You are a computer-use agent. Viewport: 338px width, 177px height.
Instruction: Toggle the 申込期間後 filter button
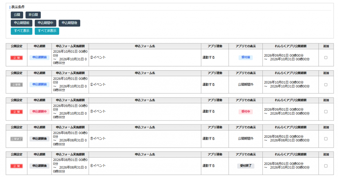69,23
